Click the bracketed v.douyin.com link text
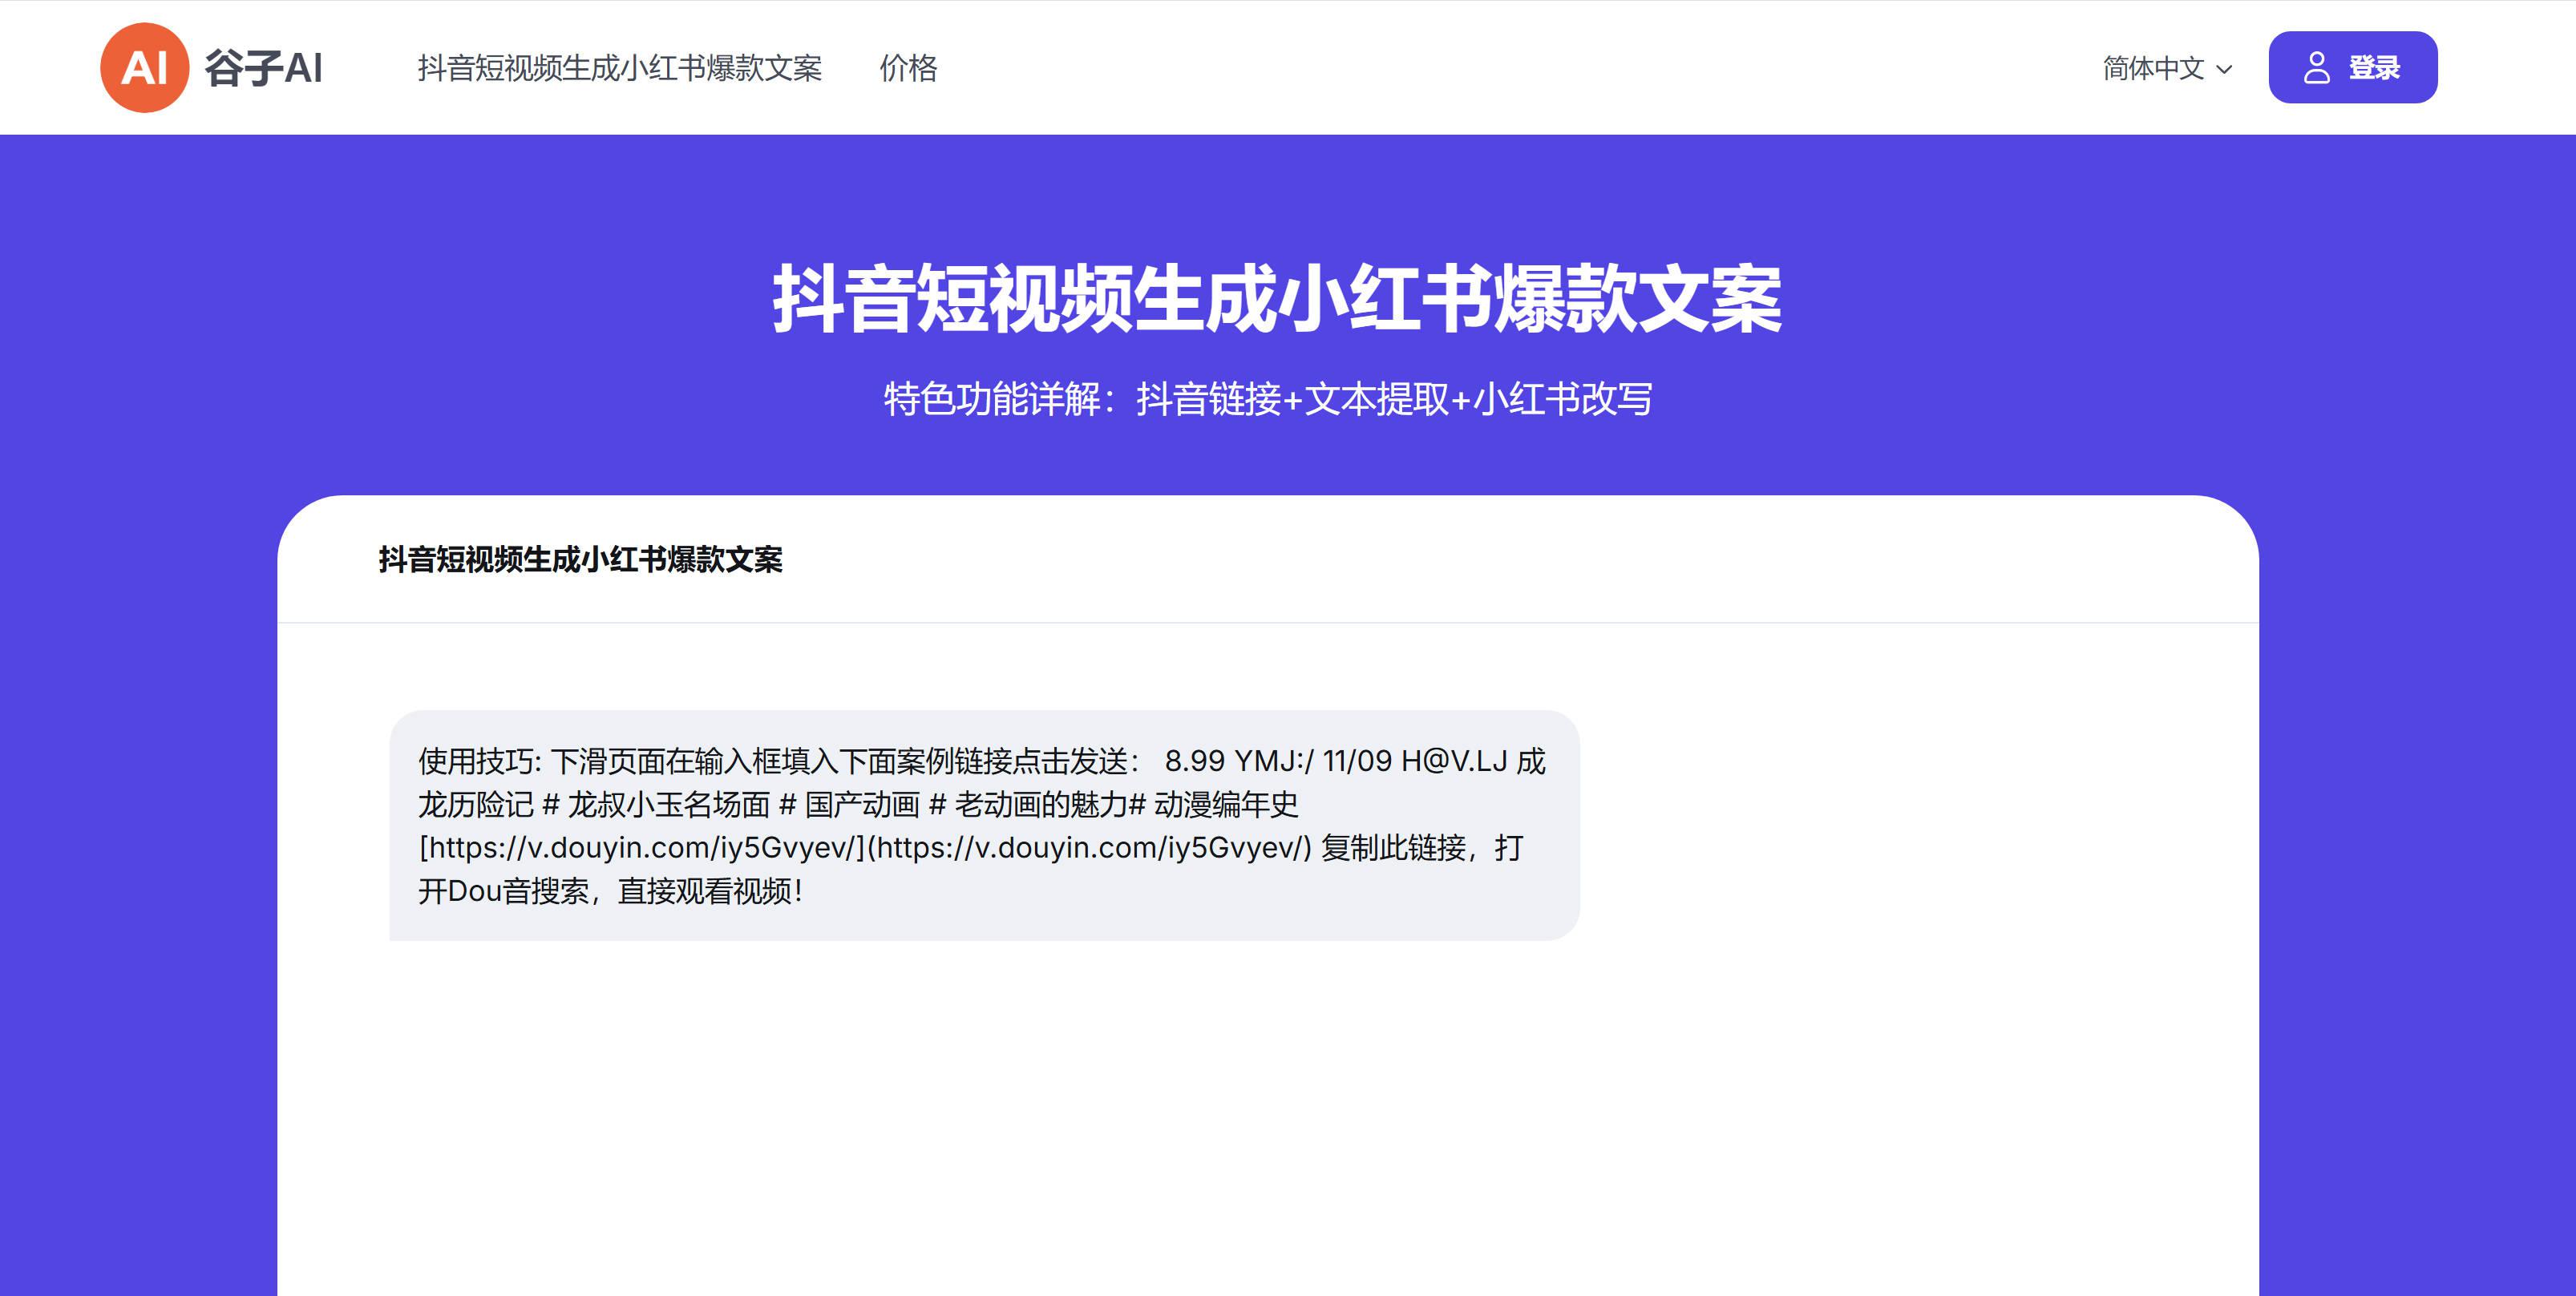2576x1296 pixels. 641,847
